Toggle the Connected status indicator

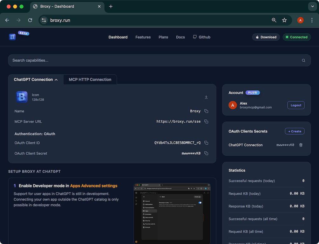296,37
